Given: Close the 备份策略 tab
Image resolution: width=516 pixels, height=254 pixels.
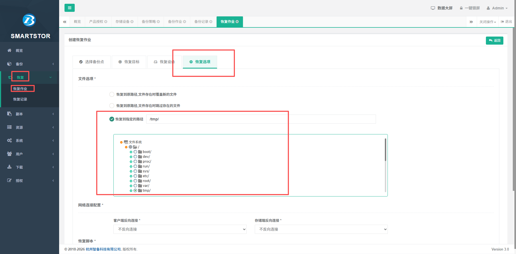Looking at the screenshot, I should [159, 22].
